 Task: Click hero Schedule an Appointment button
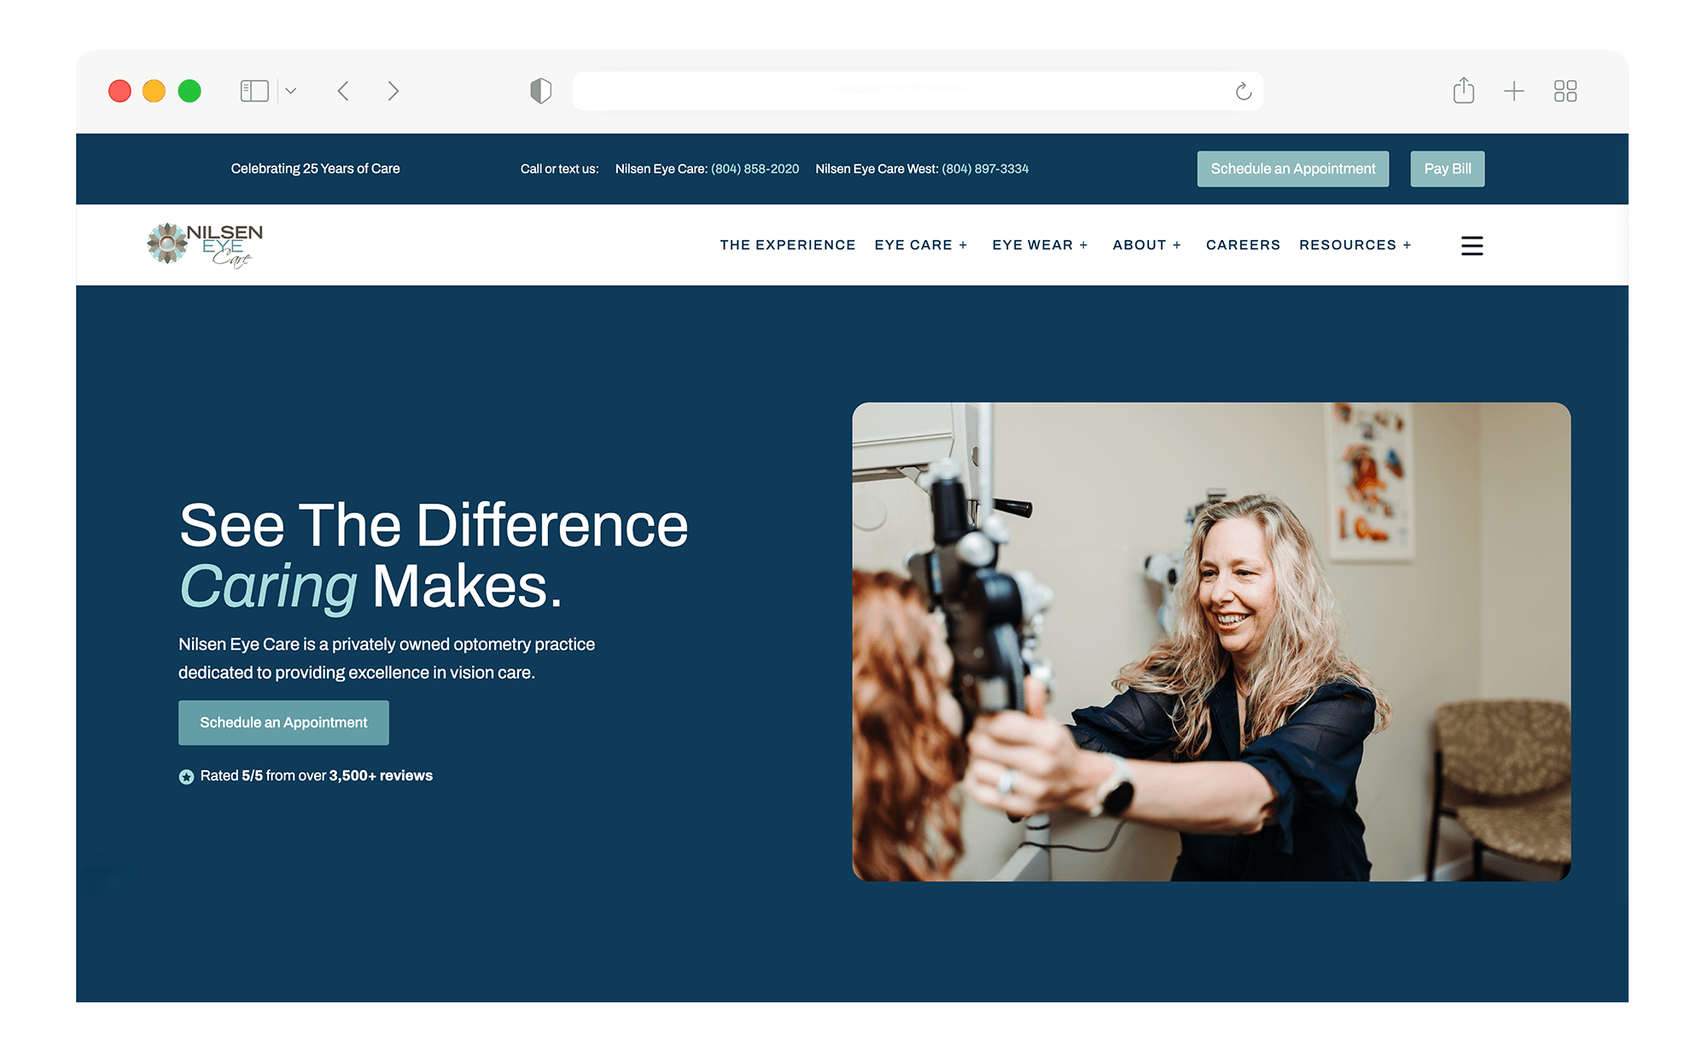click(283, 722)
